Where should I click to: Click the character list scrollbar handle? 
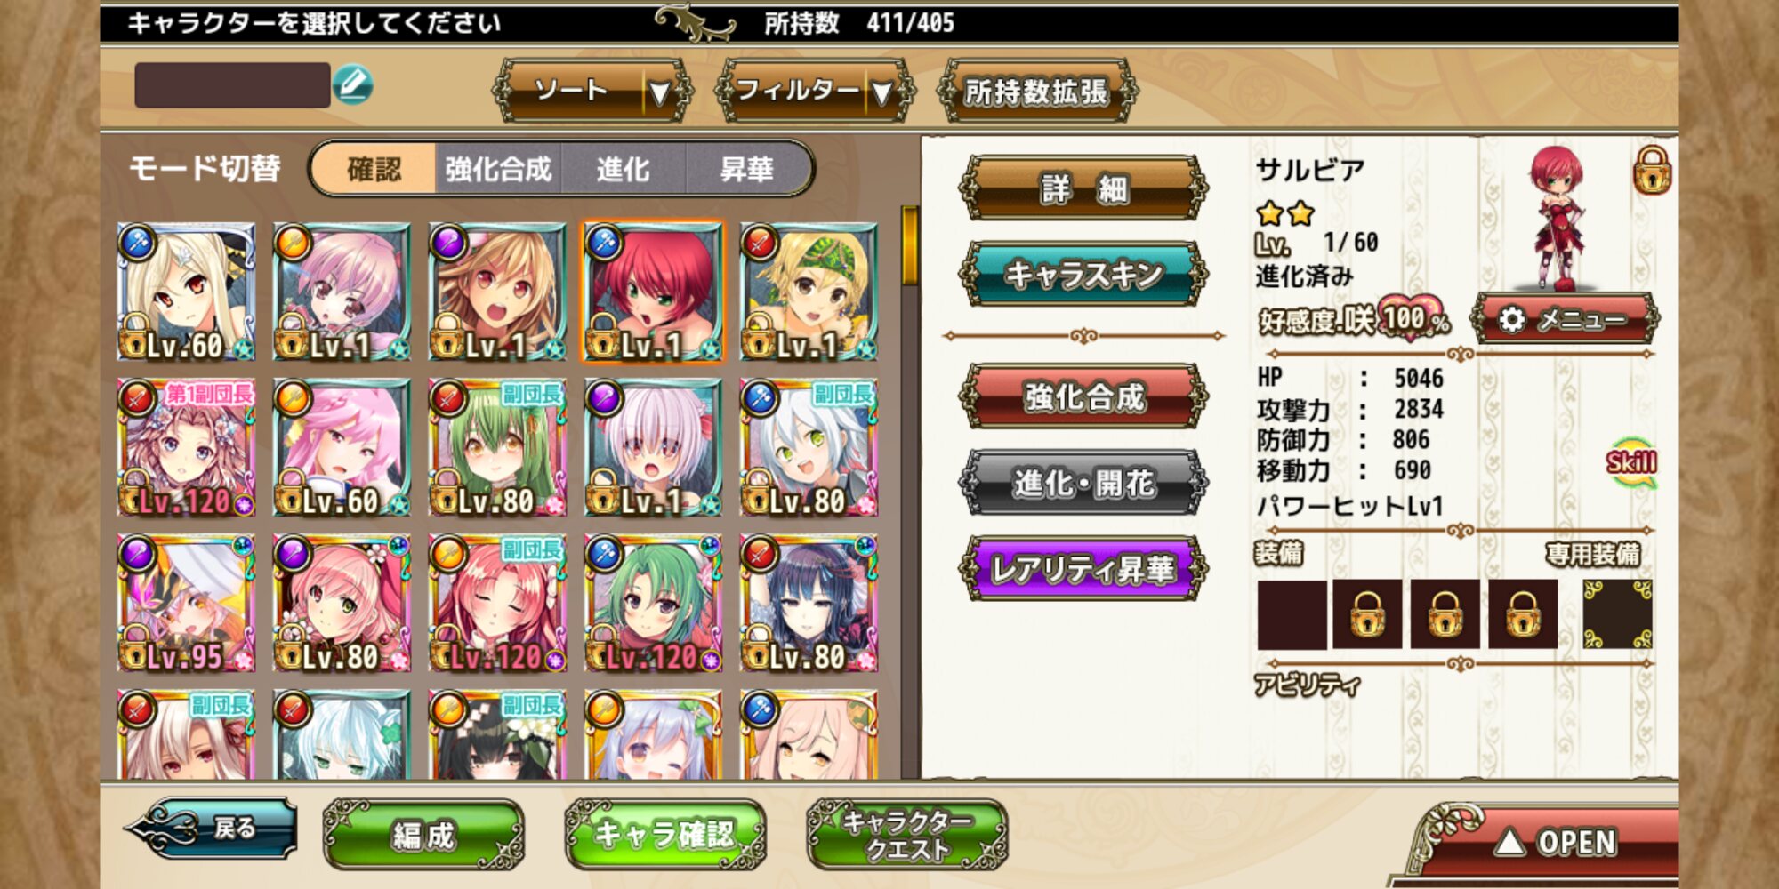click(x=909, y=246)
